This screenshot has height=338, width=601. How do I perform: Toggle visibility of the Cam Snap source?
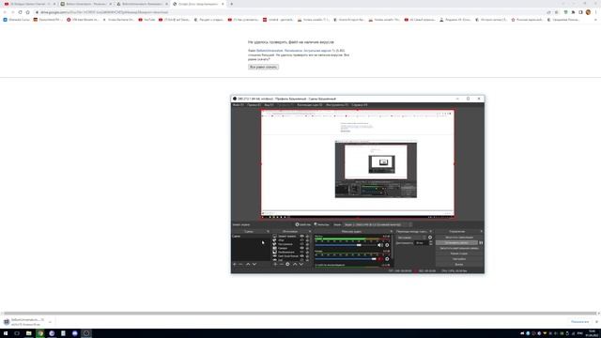(301, 256)
